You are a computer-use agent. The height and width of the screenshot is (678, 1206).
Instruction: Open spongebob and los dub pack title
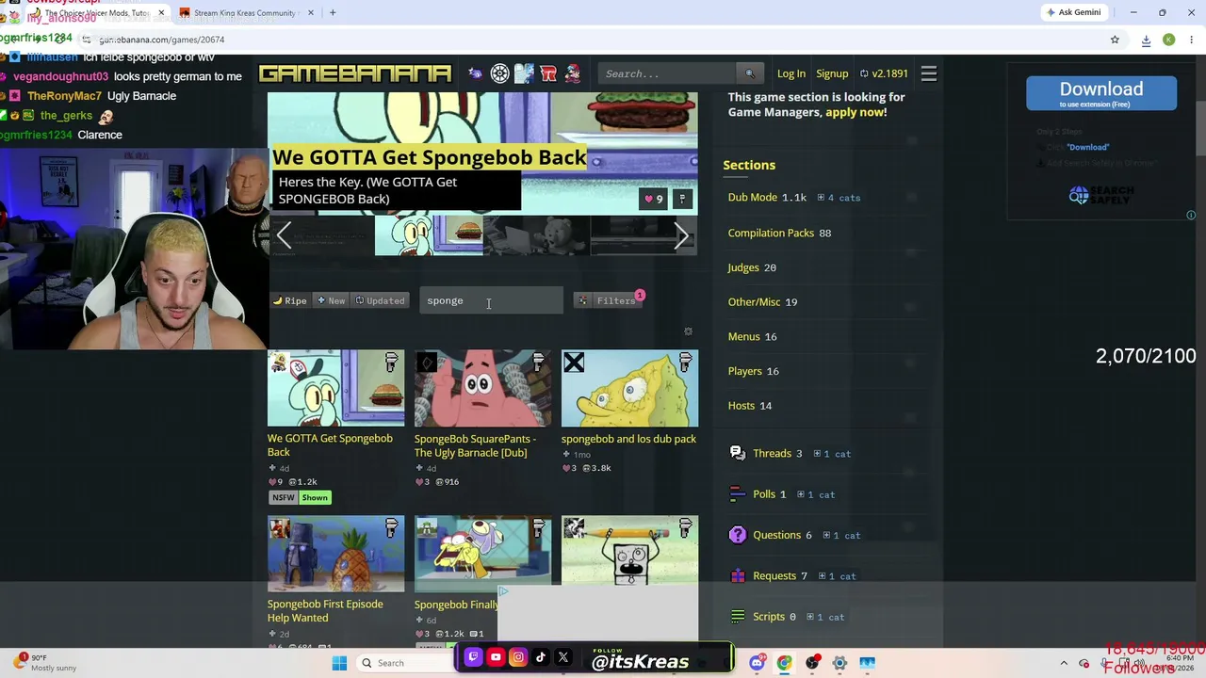click(628, 439)
